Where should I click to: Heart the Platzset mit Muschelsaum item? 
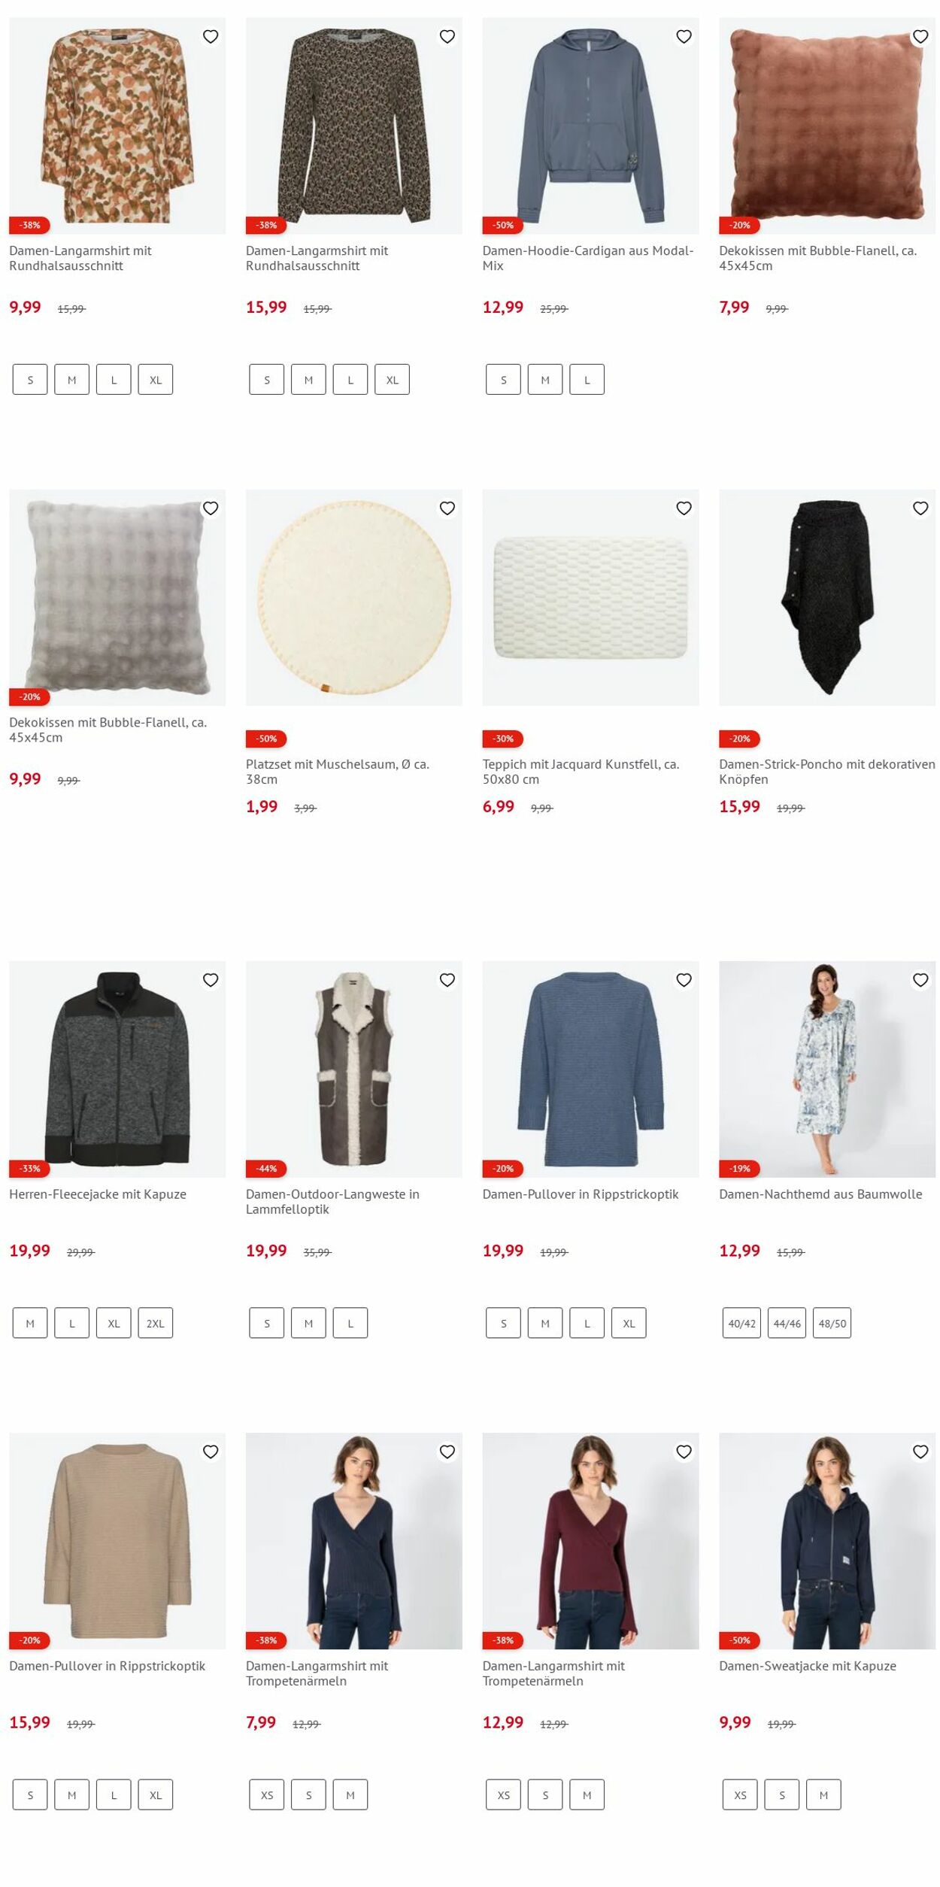pos(447,508)
